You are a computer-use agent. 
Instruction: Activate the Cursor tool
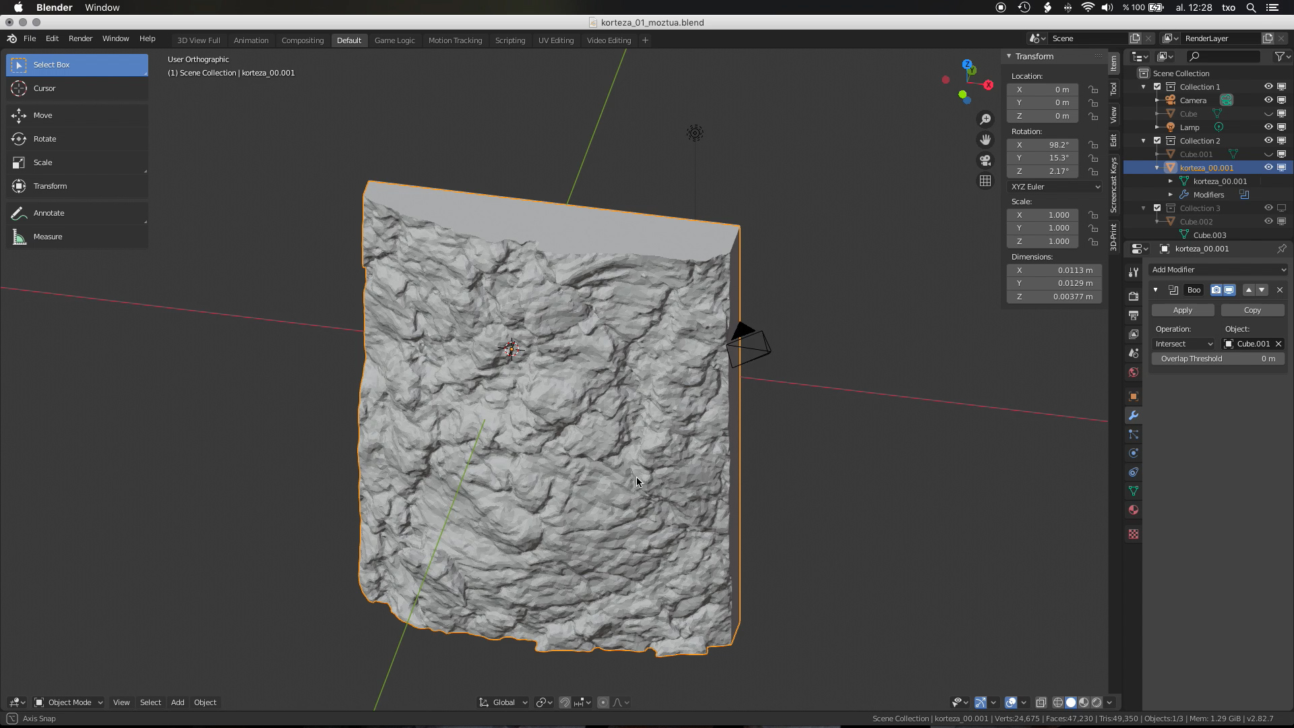click(x=44, y=88)
